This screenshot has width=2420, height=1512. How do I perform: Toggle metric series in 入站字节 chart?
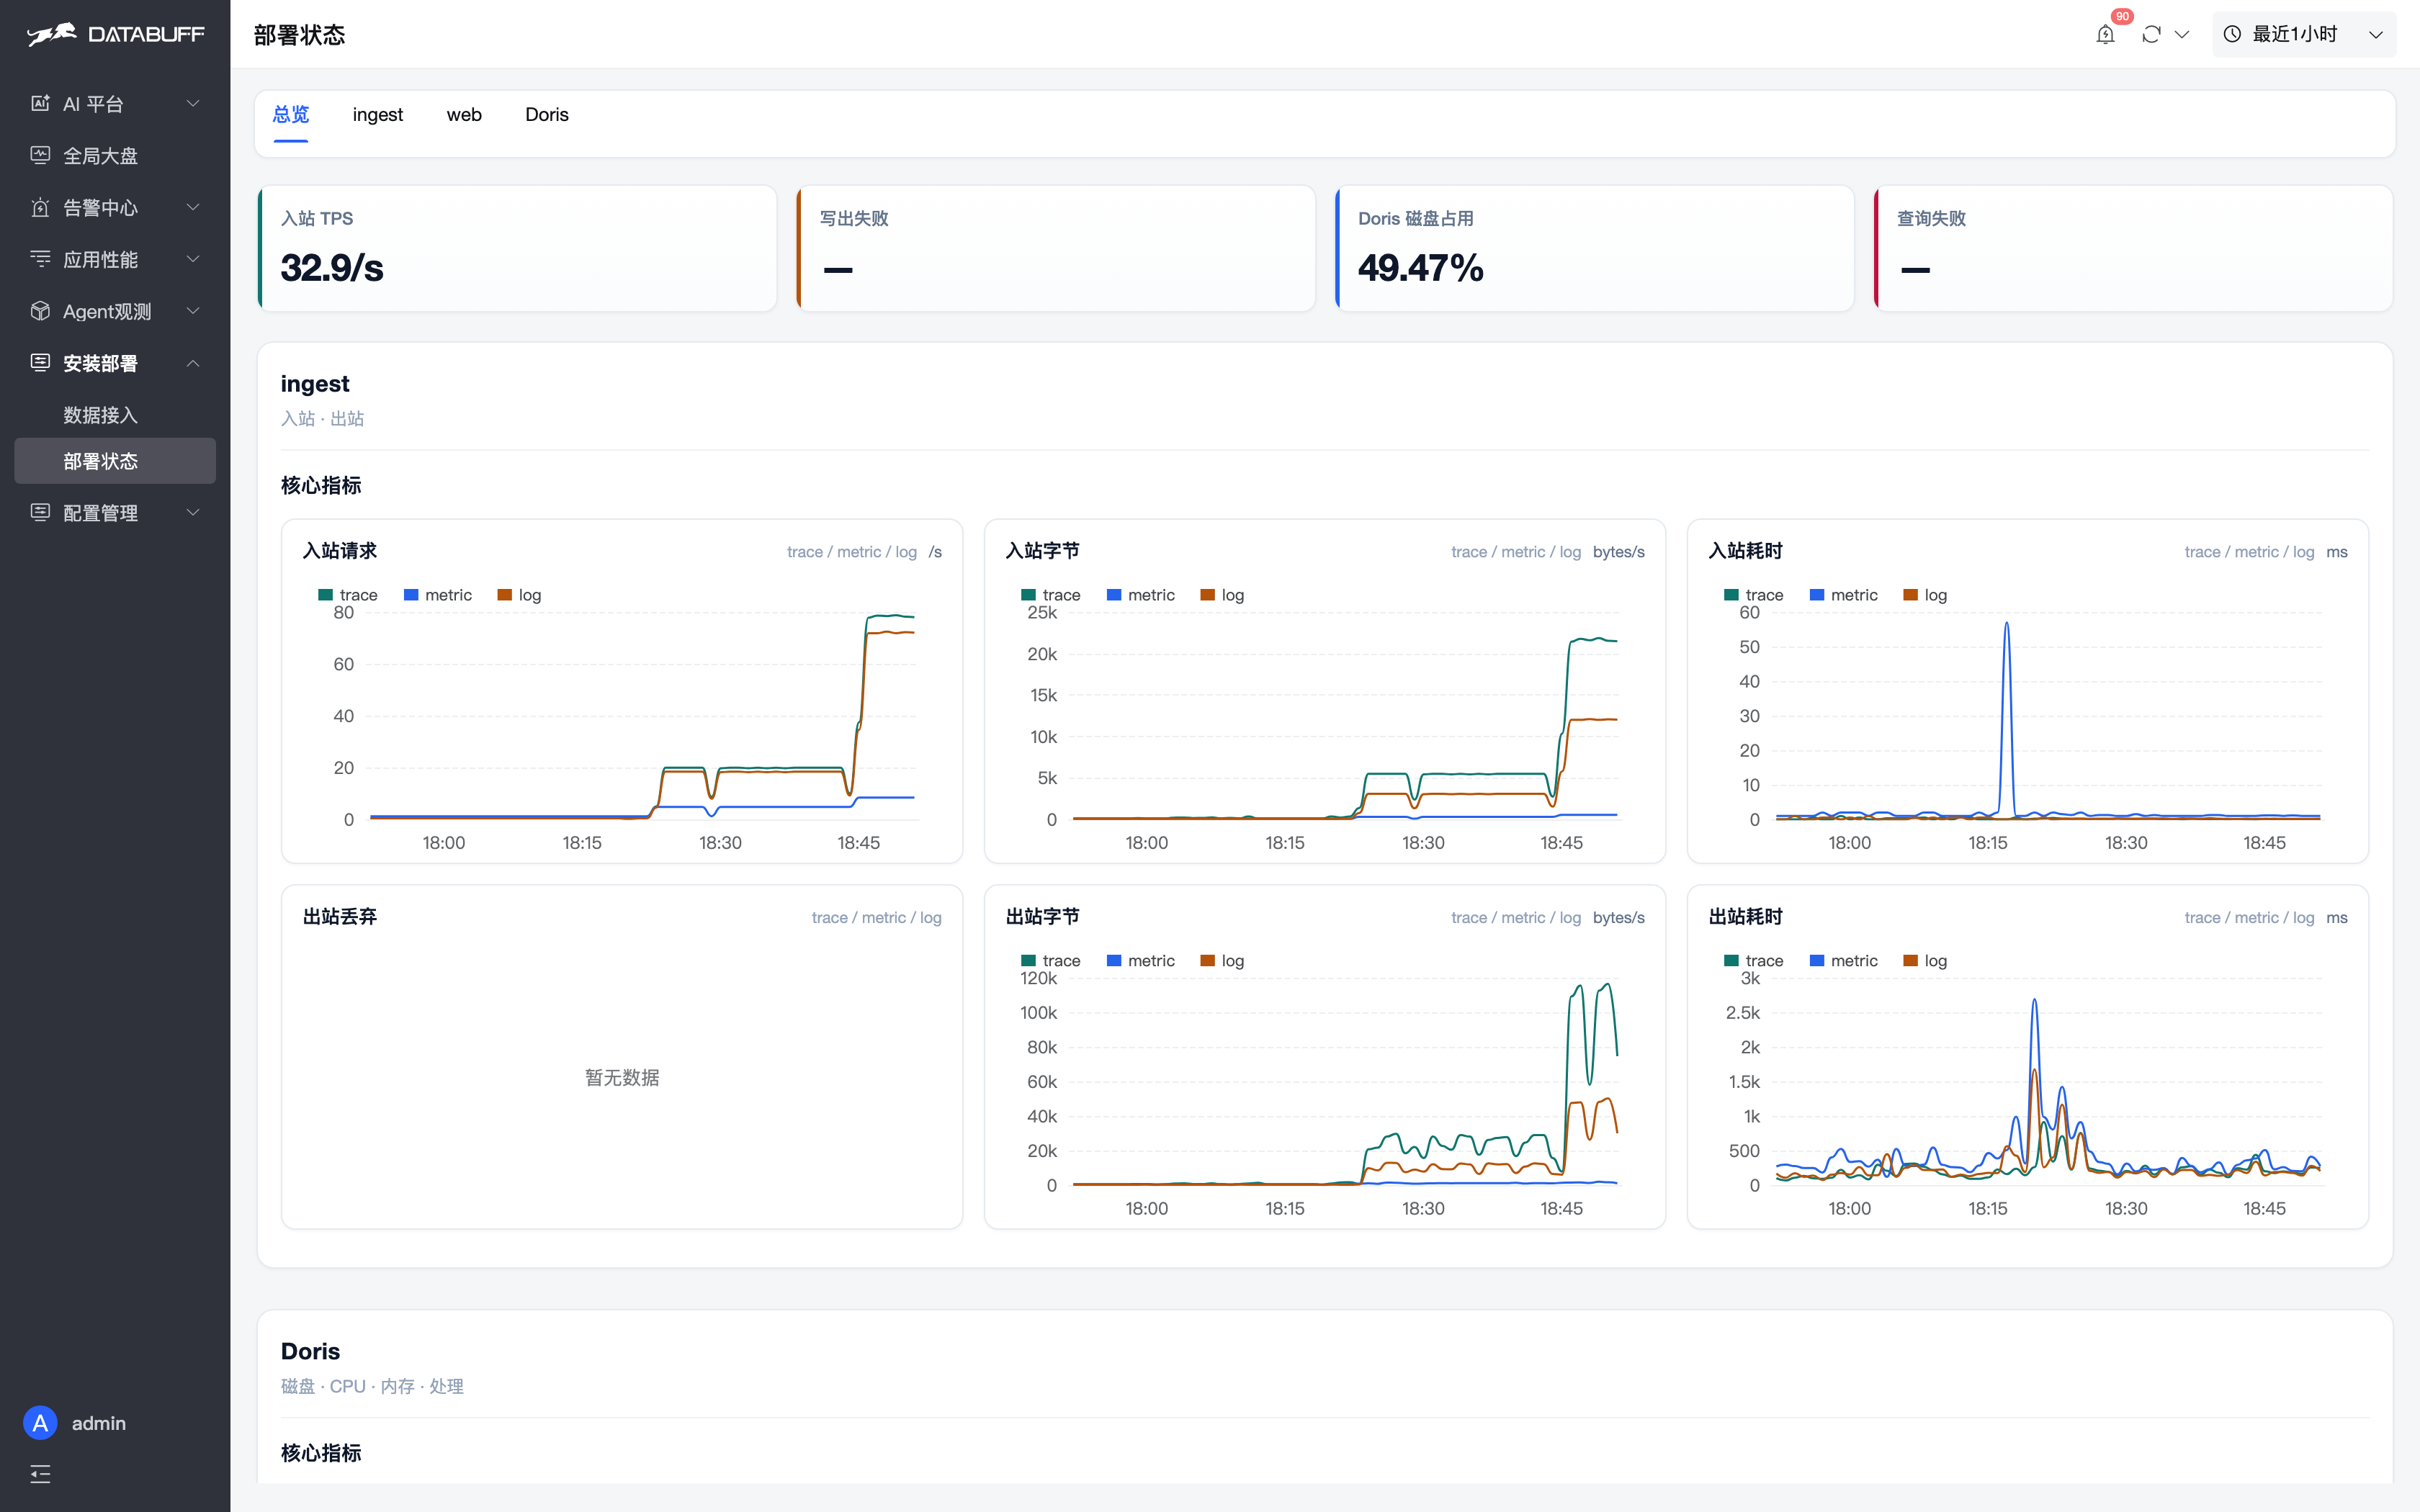tap(1141, 595)
